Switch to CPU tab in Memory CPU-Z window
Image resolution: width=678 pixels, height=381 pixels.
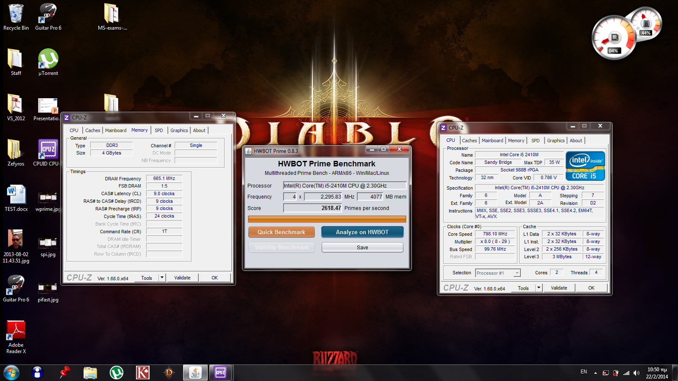coord(74,130)
